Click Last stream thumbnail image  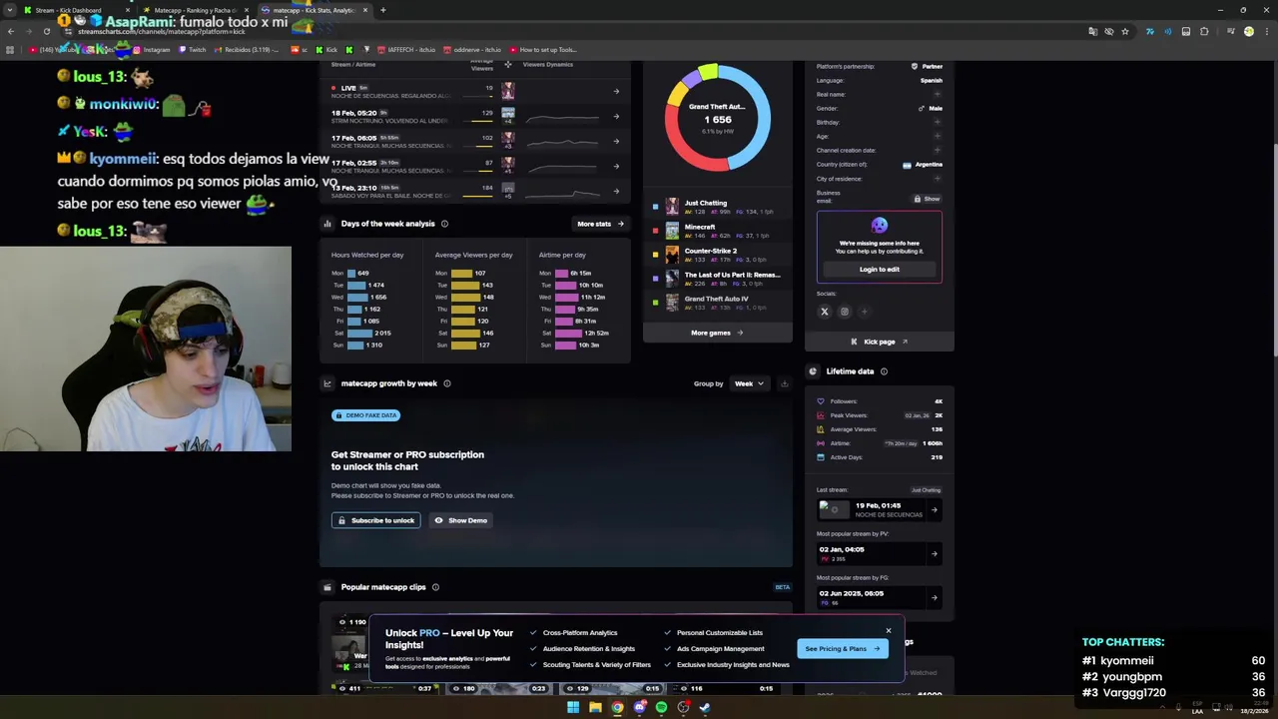point(834,509)
